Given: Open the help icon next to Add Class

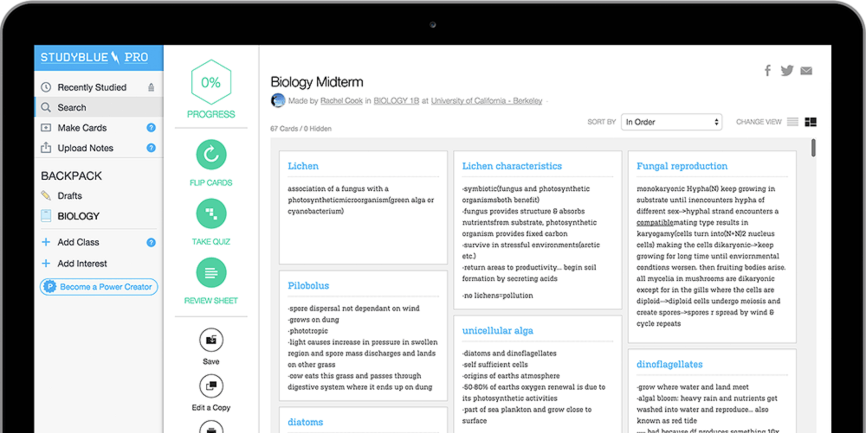Looking at the screenshot, I should tap(151, 242).
